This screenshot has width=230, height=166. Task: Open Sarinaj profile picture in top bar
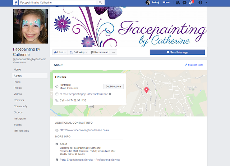coord(148,3)
